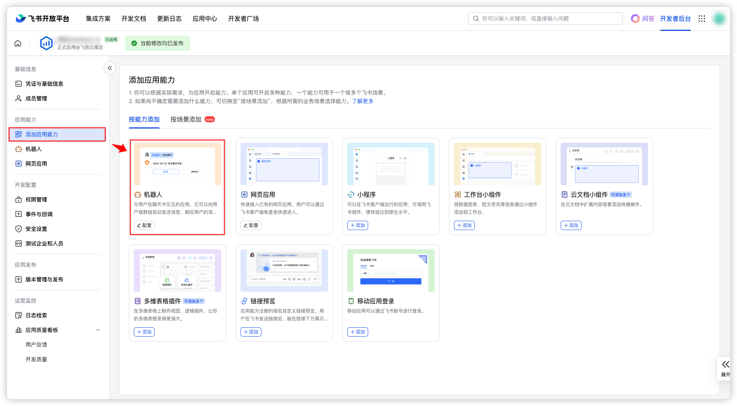
Task: Click the magnifier search icon
Action: tap(476, 19)
